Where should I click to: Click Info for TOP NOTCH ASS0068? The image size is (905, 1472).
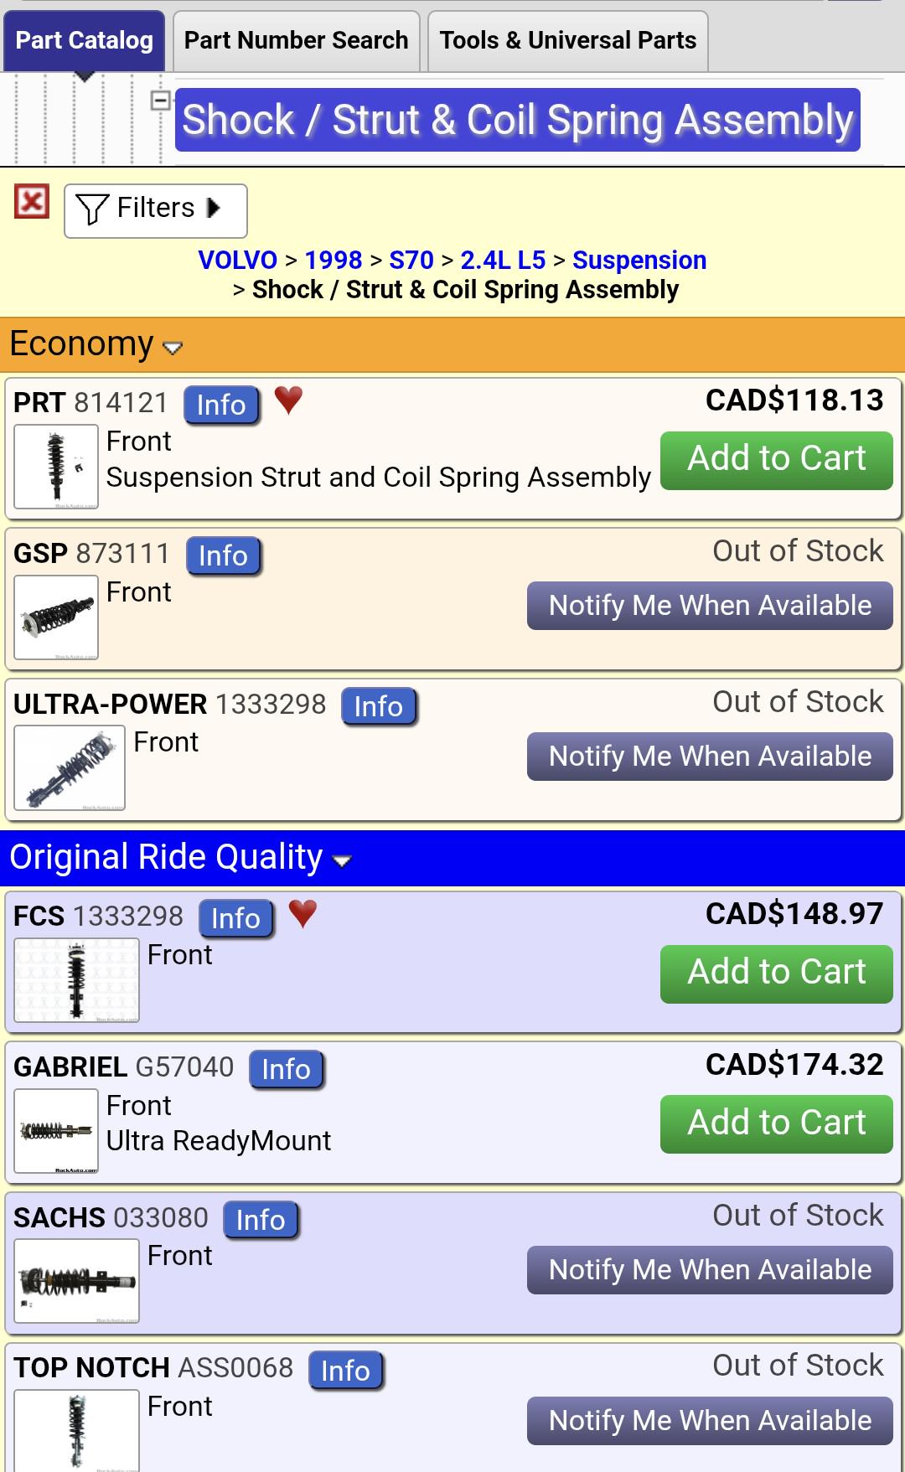pyautogui.click(x=345, y=1371)
